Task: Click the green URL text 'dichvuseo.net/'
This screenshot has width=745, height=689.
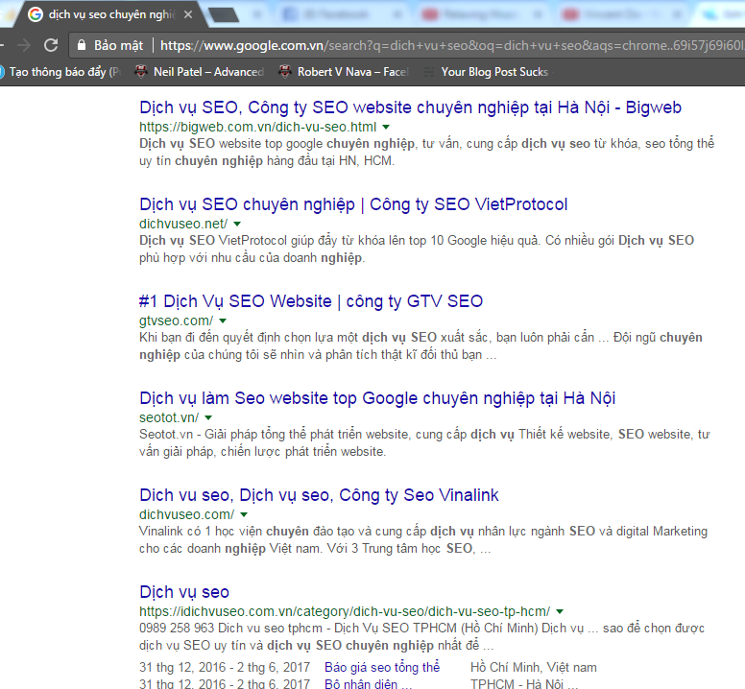Action: tap(183, 224)
